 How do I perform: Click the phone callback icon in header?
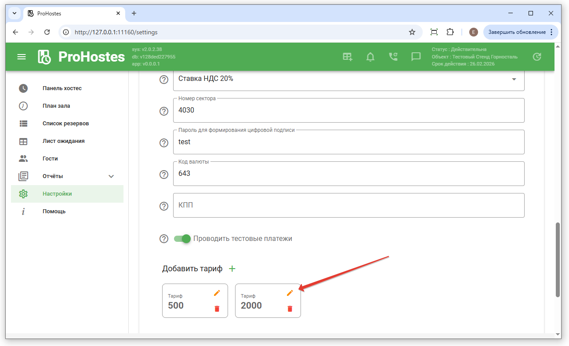pyautogui.click(x=393, y=57)
